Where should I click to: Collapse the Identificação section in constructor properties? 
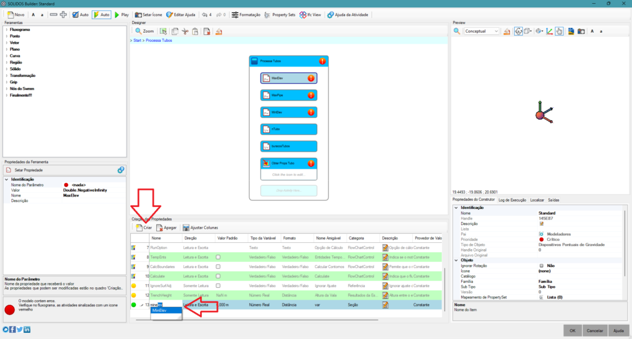(455, 208)
